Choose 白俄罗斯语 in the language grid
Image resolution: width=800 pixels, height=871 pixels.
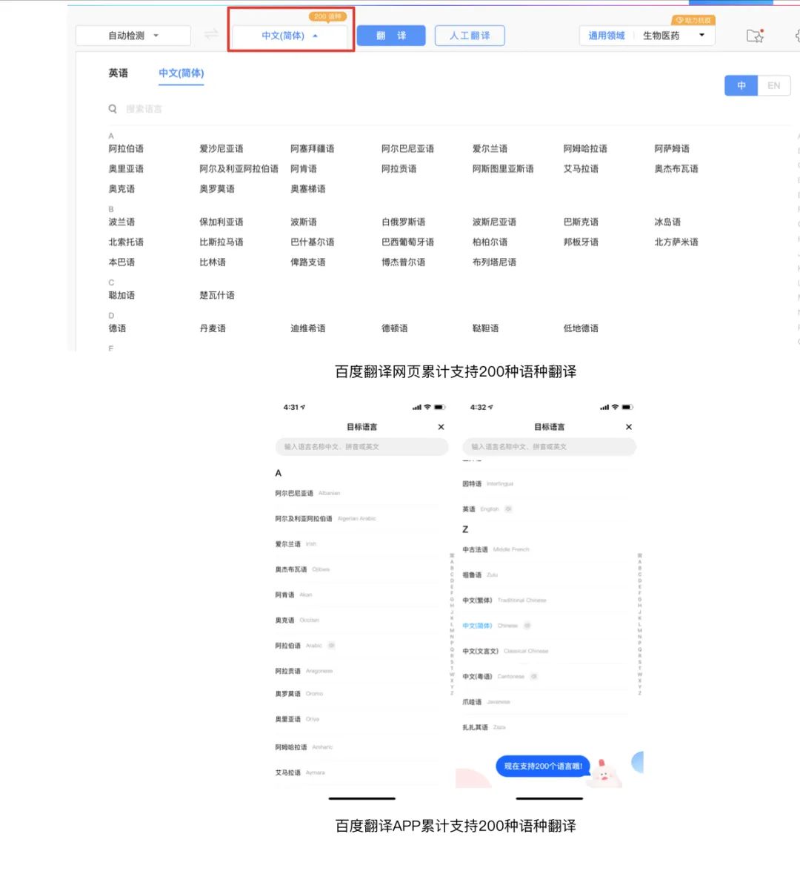click(x=404, y=222)
